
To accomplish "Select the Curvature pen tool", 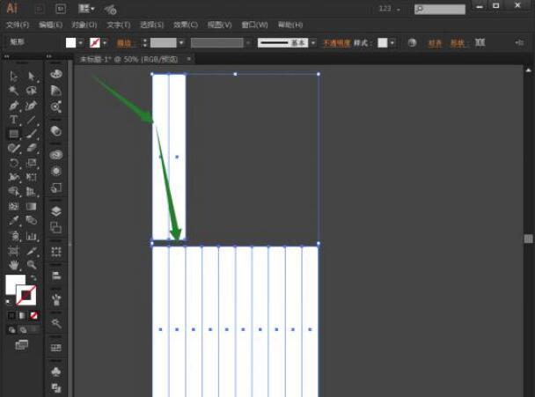I will click(x=32, y=106).
